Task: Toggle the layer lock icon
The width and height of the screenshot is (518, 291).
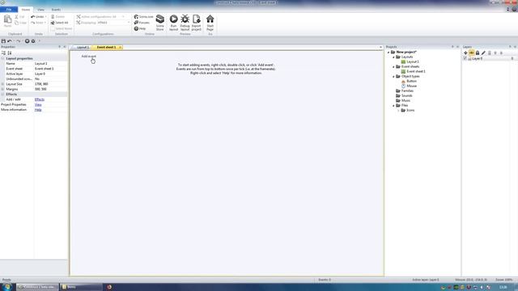Action: point(478,53)
